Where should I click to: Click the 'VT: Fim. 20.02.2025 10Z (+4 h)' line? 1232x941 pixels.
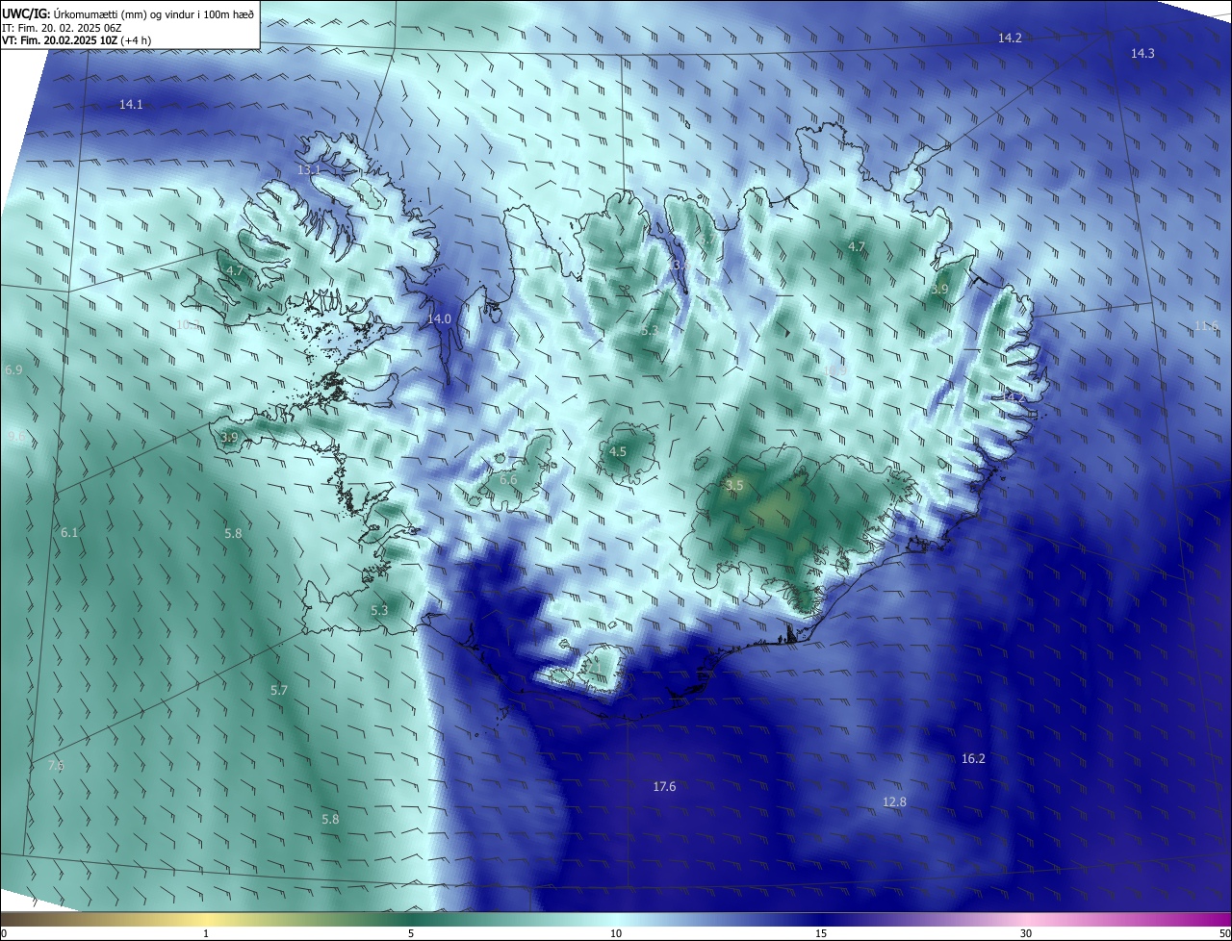[x=76, y=40]
